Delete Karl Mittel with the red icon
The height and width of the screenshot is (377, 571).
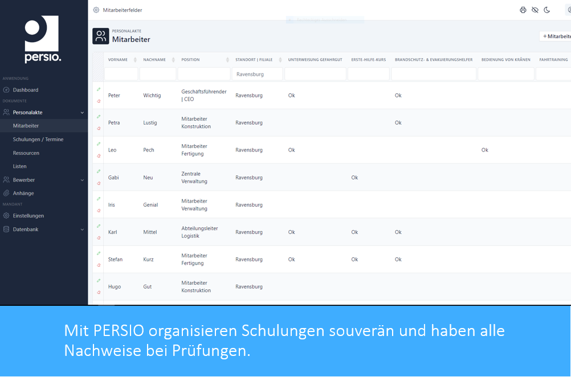click(x=99, y=238)
